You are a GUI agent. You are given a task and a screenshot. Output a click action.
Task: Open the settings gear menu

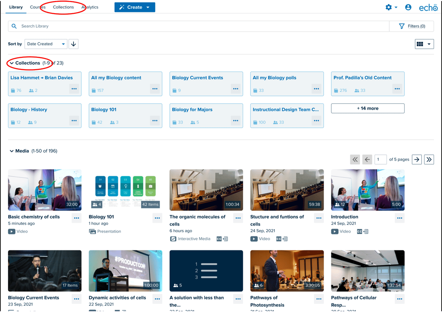pyautogui.click(x=391, y=7)
